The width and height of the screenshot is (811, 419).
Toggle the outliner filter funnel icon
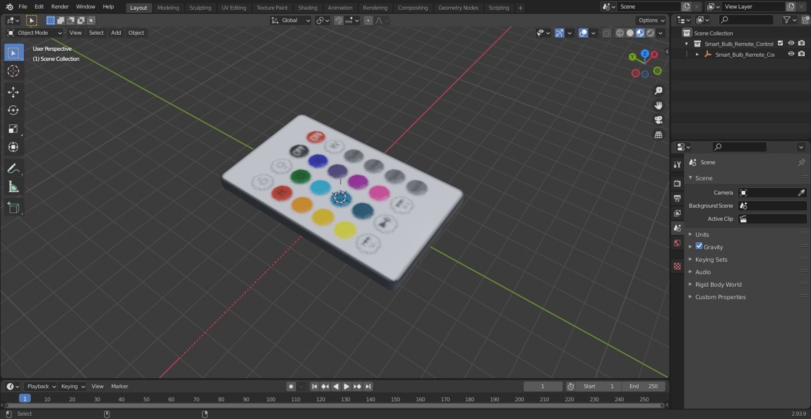coord(786,20)
